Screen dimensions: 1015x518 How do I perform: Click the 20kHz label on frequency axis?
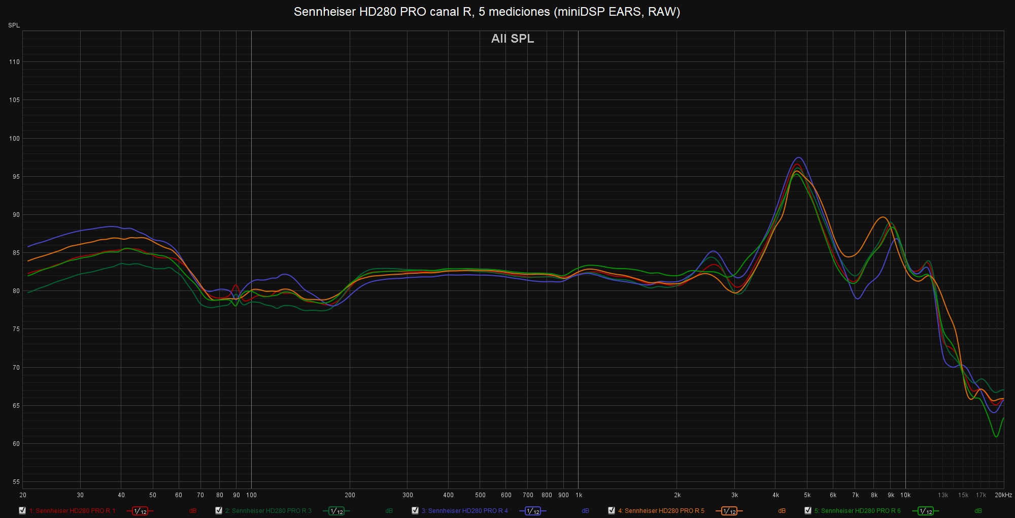pyautogui.click(x=1003, y=495)
